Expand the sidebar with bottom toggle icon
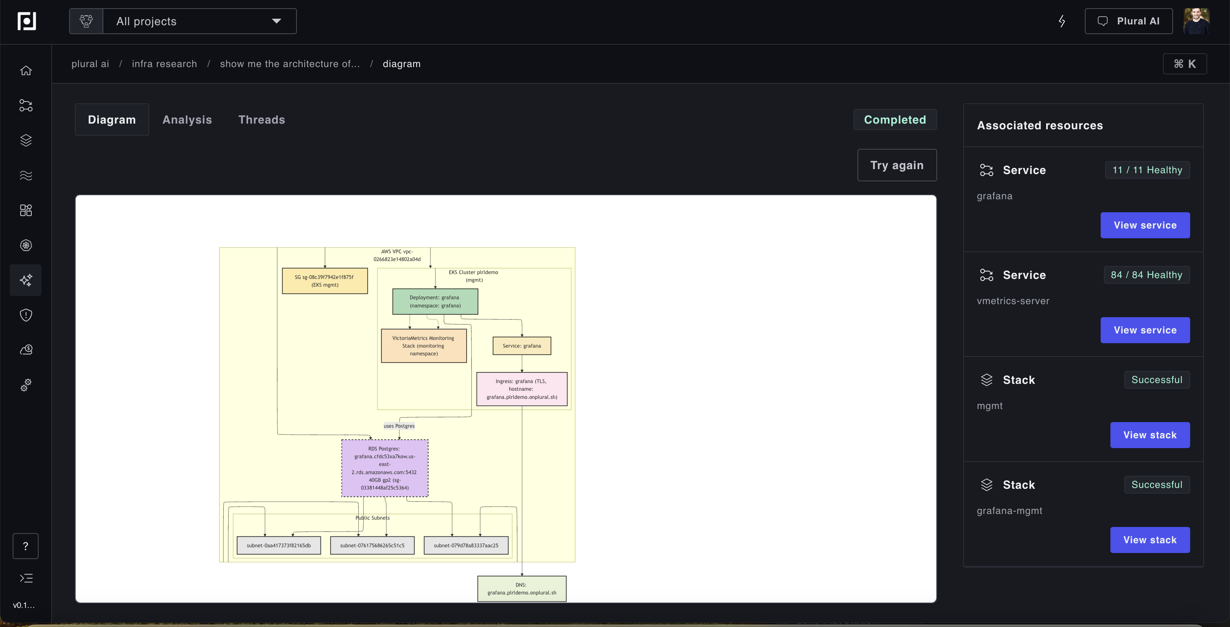Screen dimensions: 1230x627 [26, 578]
